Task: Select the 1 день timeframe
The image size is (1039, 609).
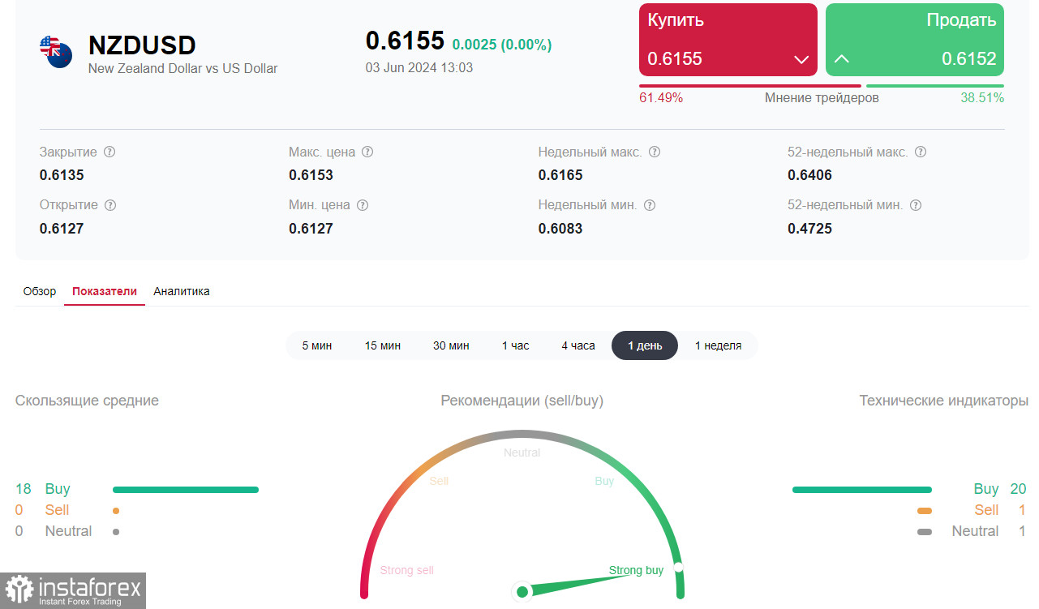Action: tap(645, 345)
